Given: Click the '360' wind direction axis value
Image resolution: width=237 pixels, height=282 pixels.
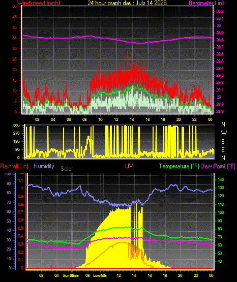Looking at the screenshot, I should [16, 126].
